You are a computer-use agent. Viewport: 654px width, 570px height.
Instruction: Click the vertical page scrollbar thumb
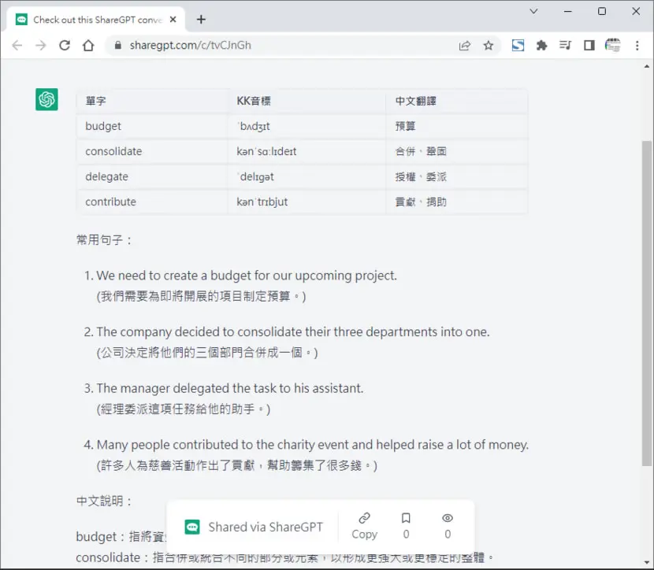(x=646, y=303)
